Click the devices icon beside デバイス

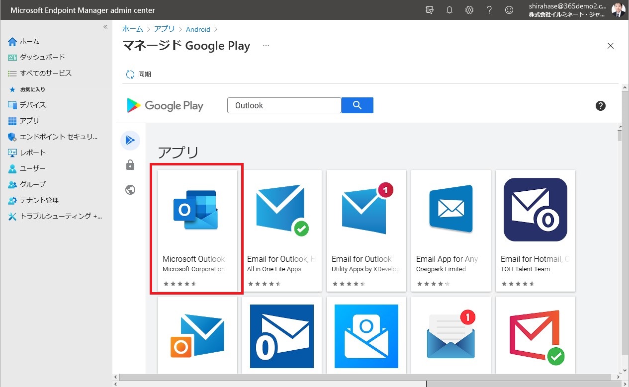coord(12,105)
